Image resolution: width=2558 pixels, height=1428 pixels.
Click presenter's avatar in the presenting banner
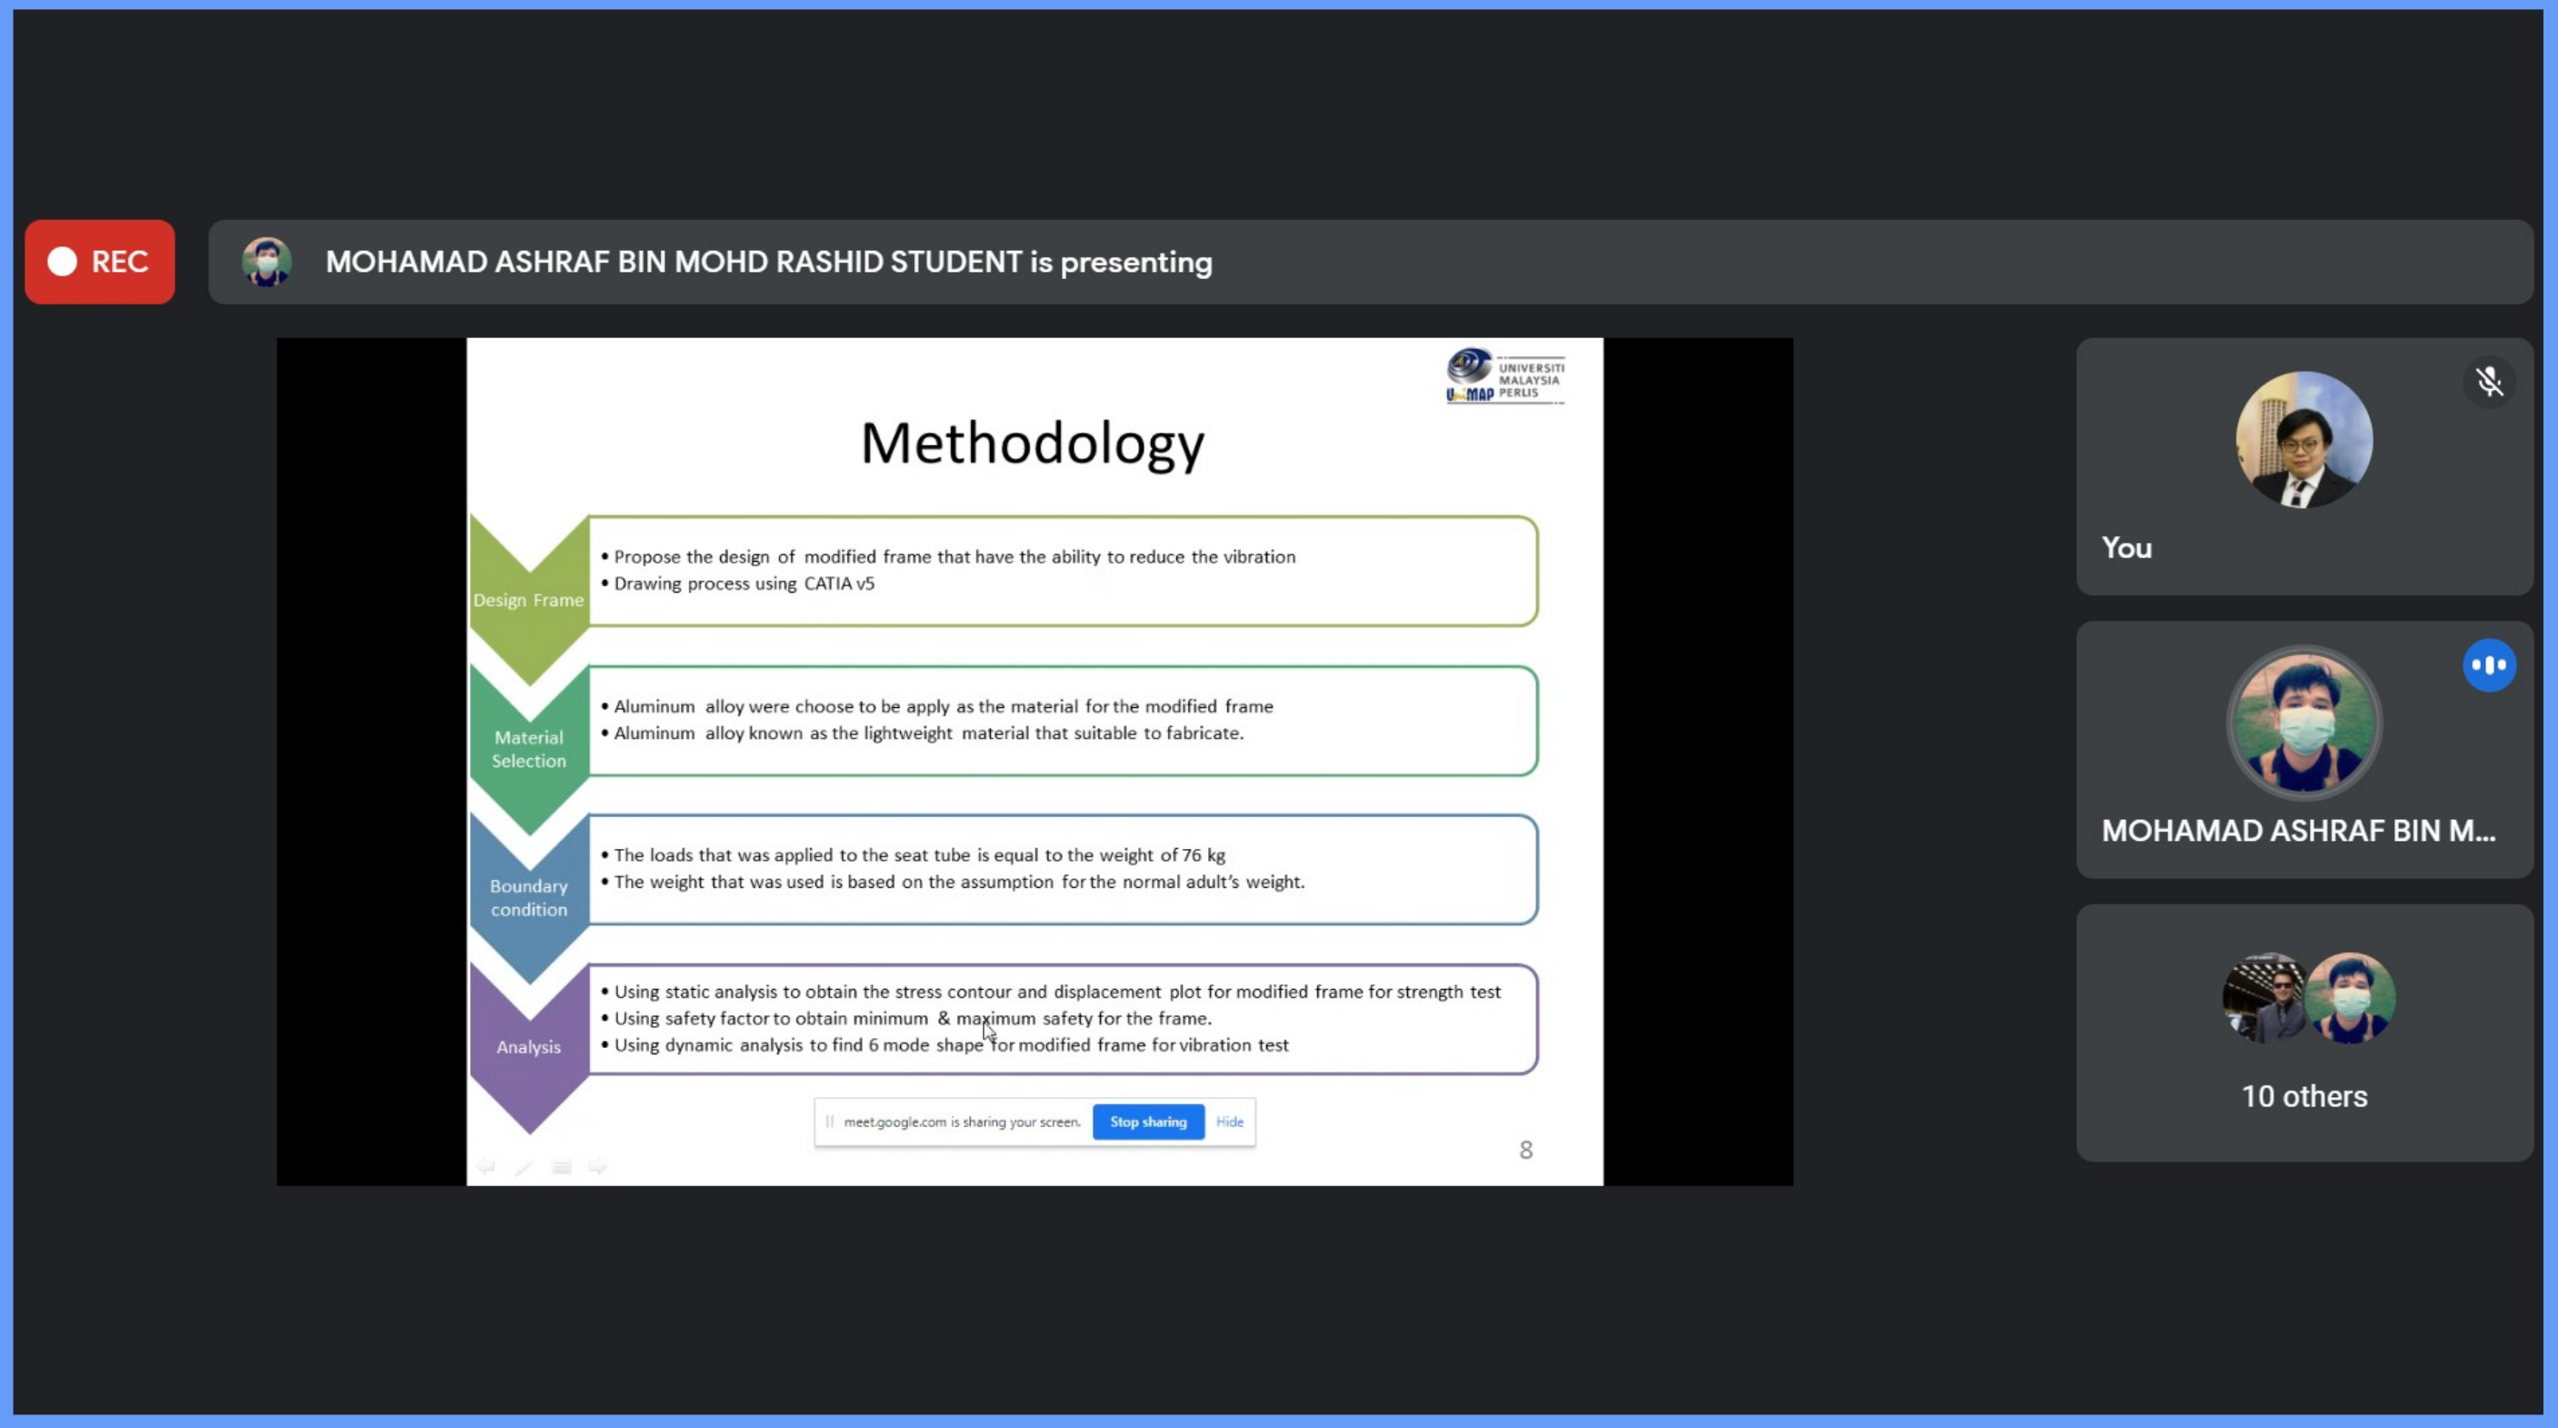pos(266,262)
